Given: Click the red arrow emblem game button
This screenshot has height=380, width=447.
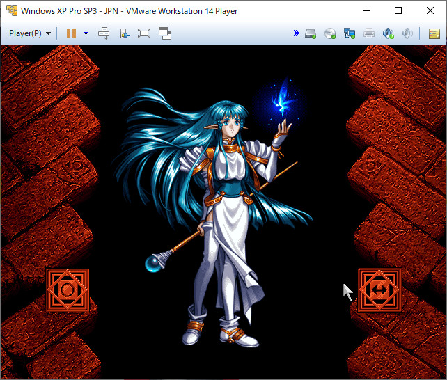Looking at the screenshot, I should coord(379,290).
